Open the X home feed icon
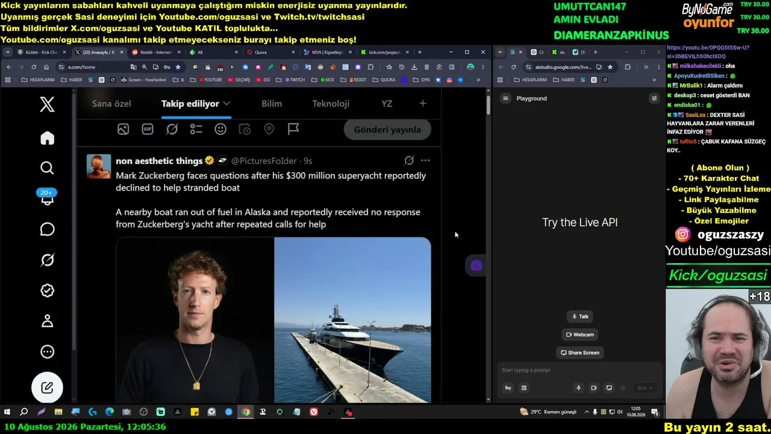This screenshot has height=434, width=771. point(47,138)
